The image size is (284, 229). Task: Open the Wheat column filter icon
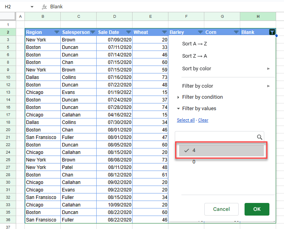(164, 32)
